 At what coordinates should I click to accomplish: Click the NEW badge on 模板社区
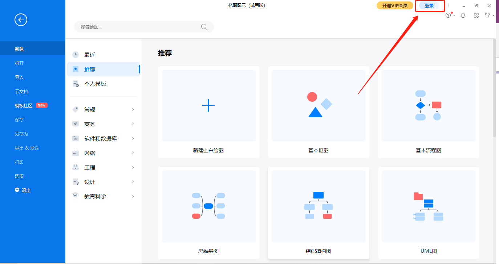42,105
